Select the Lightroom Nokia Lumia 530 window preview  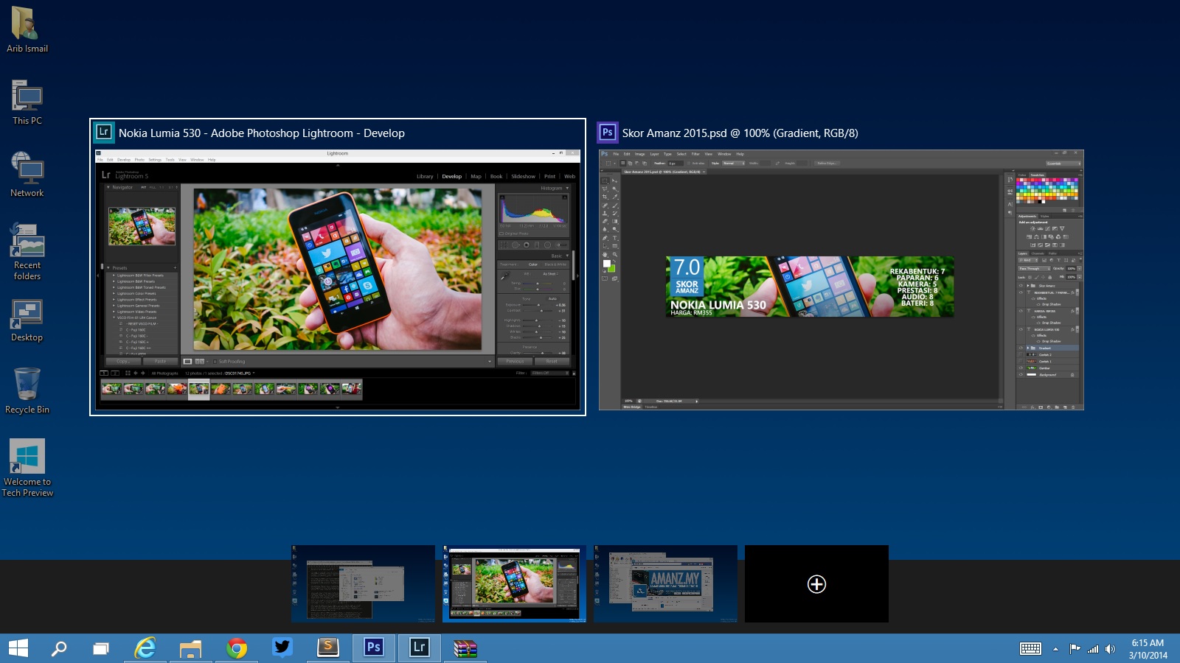click(x=338, y=267)
